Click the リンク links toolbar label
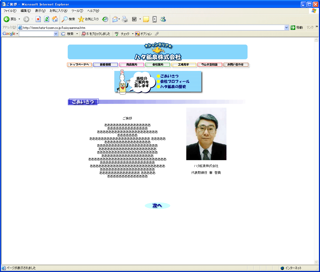The height and width of the screenshot is (272, 320). click(x=310, y=28)
